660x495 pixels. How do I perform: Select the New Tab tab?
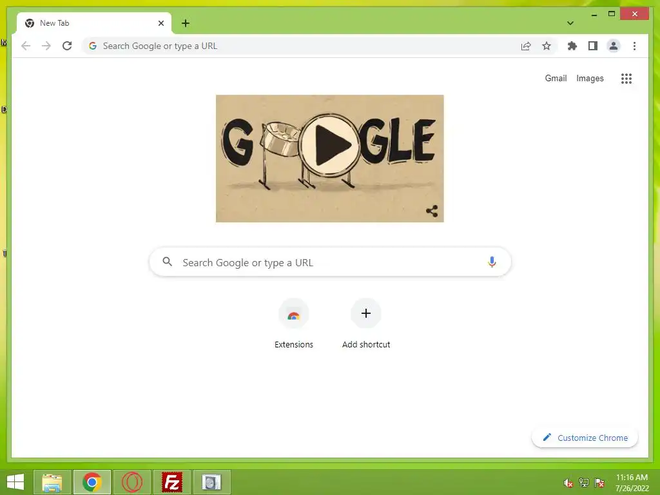[x=94, y=23]
